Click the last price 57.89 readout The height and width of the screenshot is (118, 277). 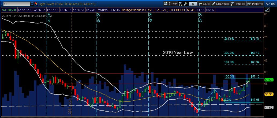270,4
